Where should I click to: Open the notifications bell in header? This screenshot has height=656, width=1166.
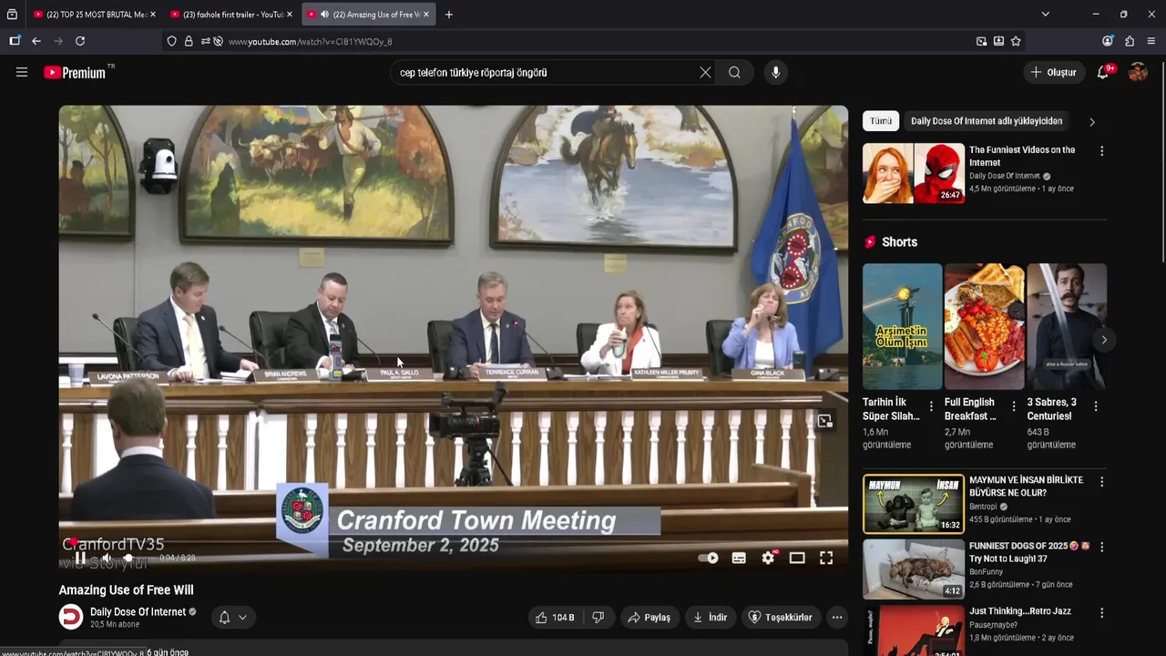point(1103,72)
